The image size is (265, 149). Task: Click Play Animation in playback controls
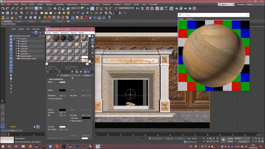pos(211,138)
